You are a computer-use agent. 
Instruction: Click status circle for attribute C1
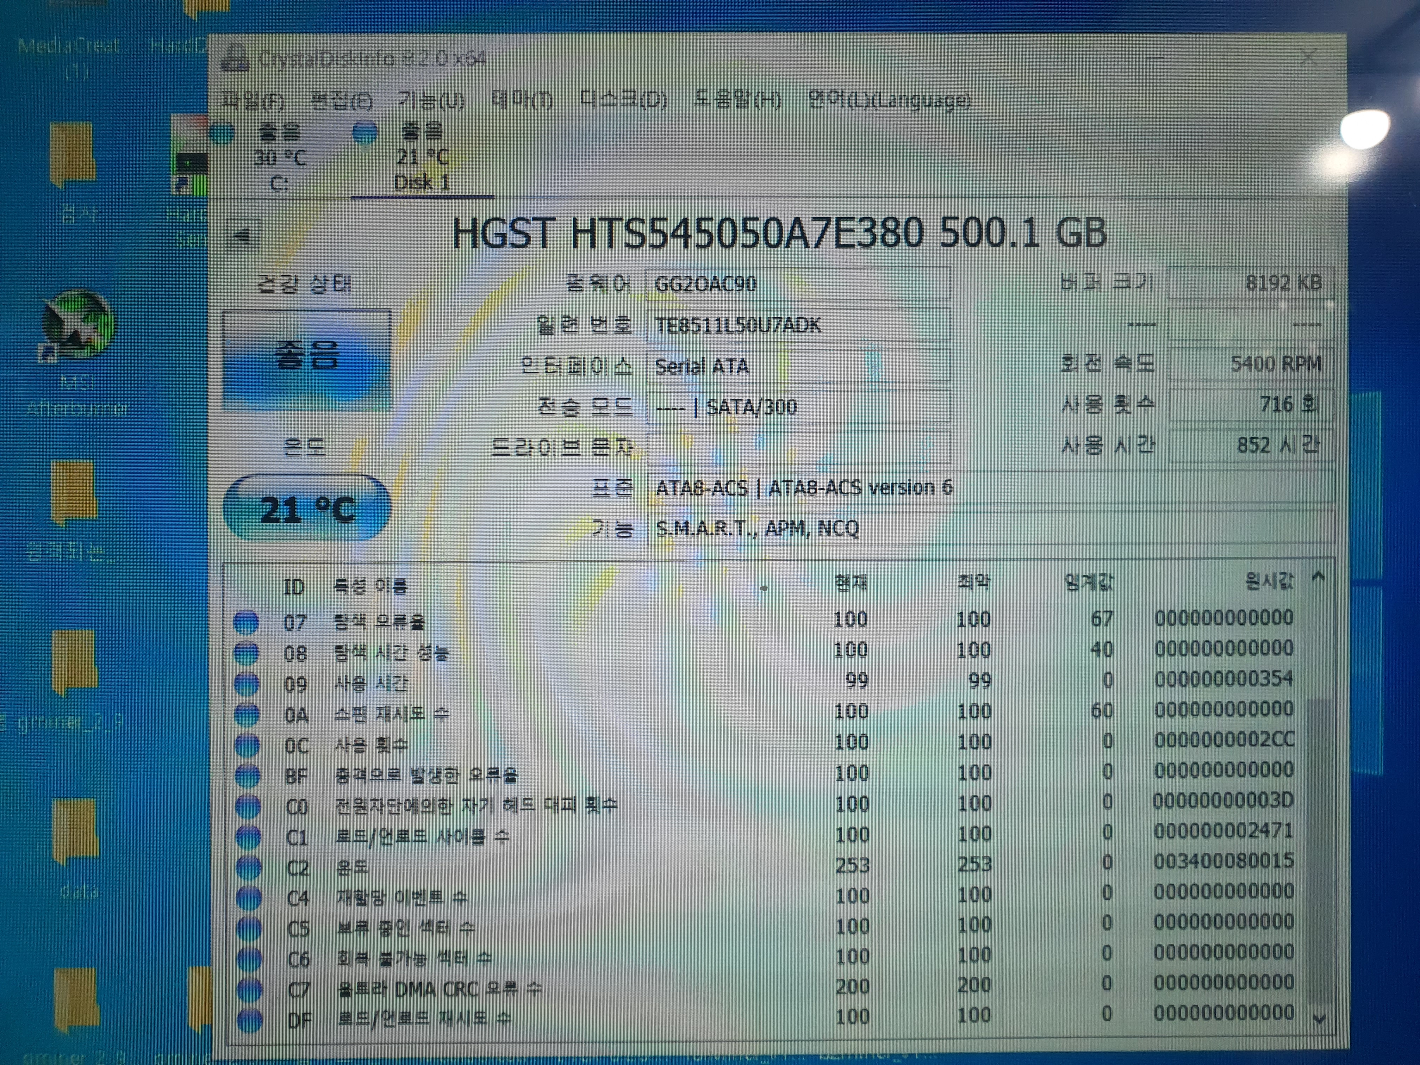click(248, 837)
